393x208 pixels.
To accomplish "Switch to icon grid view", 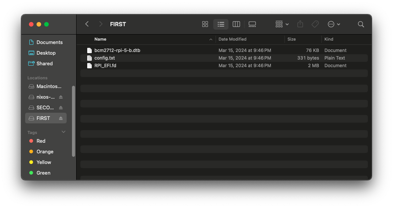I will [x=205, y=24].
